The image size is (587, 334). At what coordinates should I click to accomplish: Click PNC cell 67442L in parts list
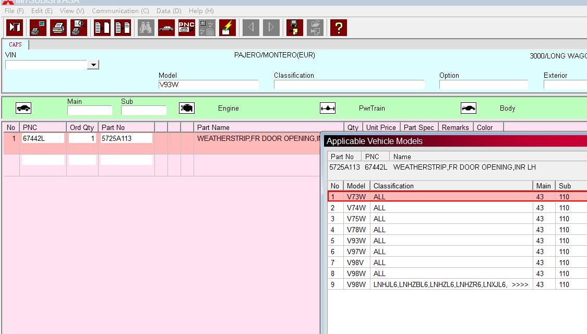point(43,138)
